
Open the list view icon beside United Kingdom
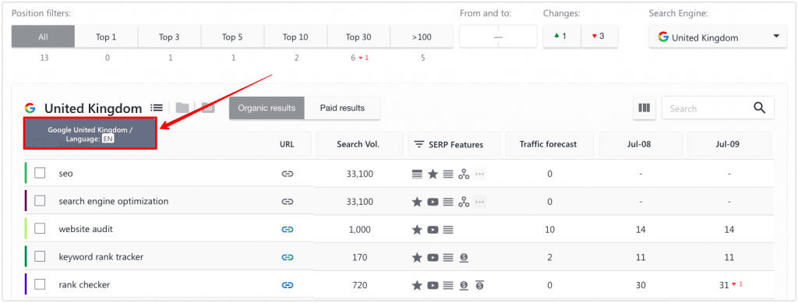click(x=157, y=107)
